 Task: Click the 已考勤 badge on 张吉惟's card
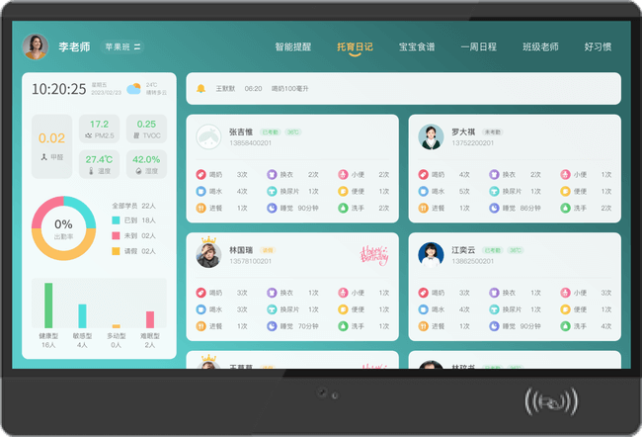pyautogui.click(x=270, y=131)
